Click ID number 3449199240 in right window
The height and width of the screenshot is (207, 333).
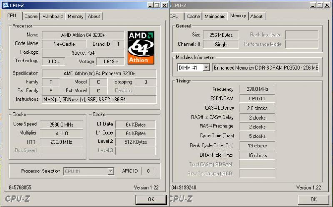184,187
